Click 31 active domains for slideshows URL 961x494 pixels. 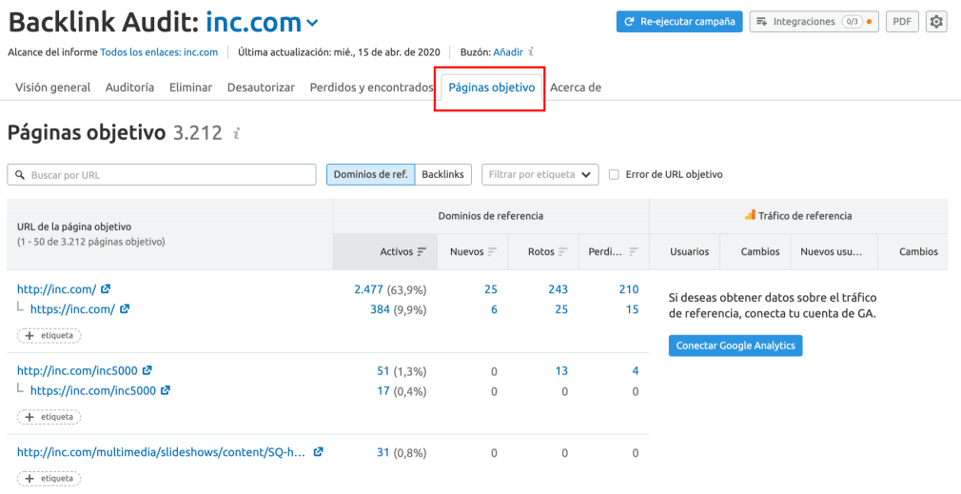click(383, 453)
